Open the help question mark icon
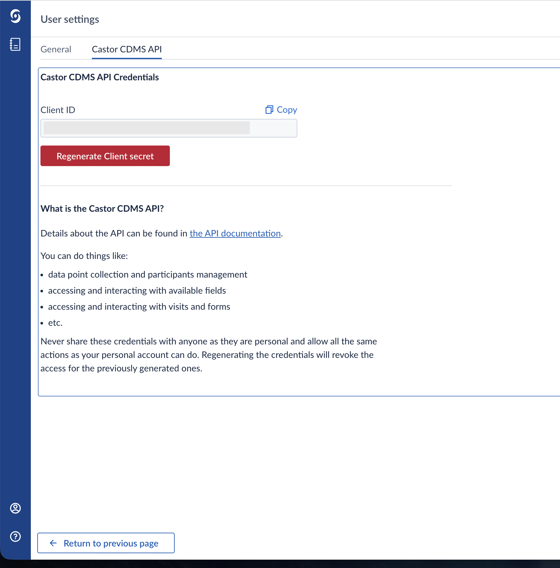Image resolution: width=560 pixels, height=568 pixels. coord(15,537)
